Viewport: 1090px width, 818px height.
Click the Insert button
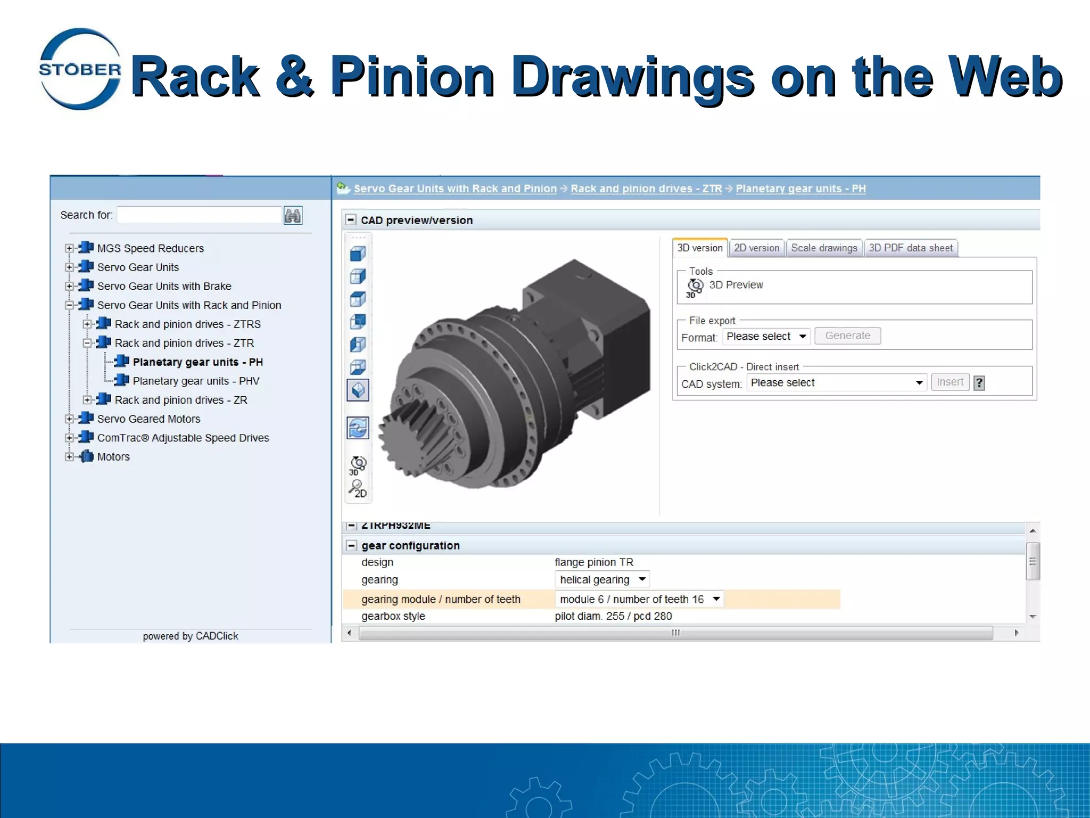pos(950,382)
